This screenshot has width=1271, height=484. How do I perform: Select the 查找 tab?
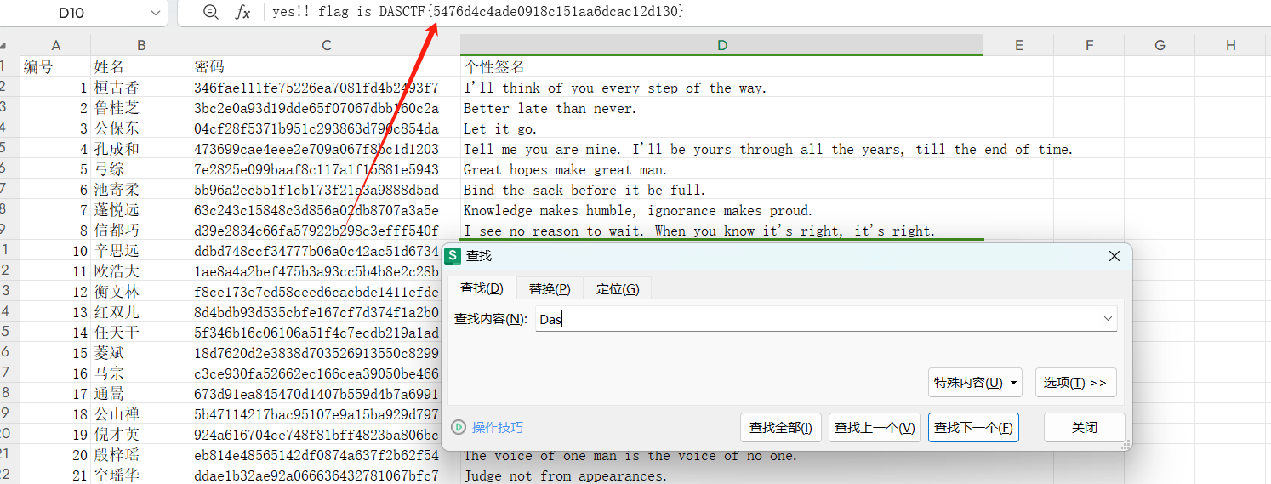[482, 289]
